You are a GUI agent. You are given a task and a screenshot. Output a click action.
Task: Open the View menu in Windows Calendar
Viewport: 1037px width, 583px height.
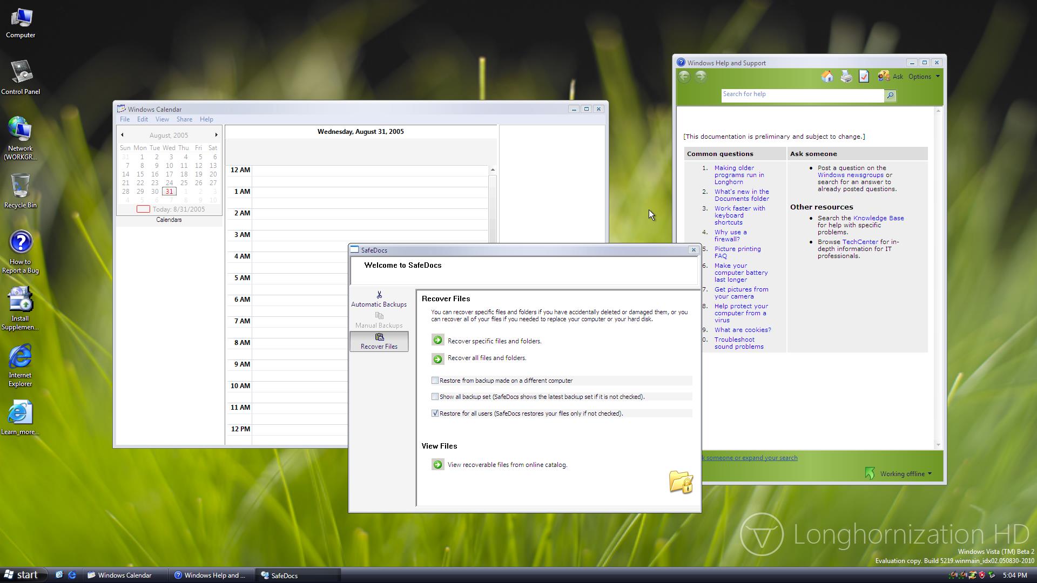(x=162, y=119)
